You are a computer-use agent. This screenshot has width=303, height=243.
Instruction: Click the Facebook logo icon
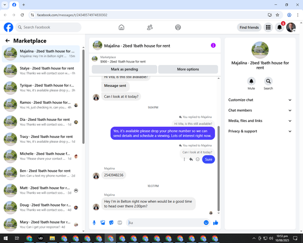pyautogui.click(x=8, y=27)
